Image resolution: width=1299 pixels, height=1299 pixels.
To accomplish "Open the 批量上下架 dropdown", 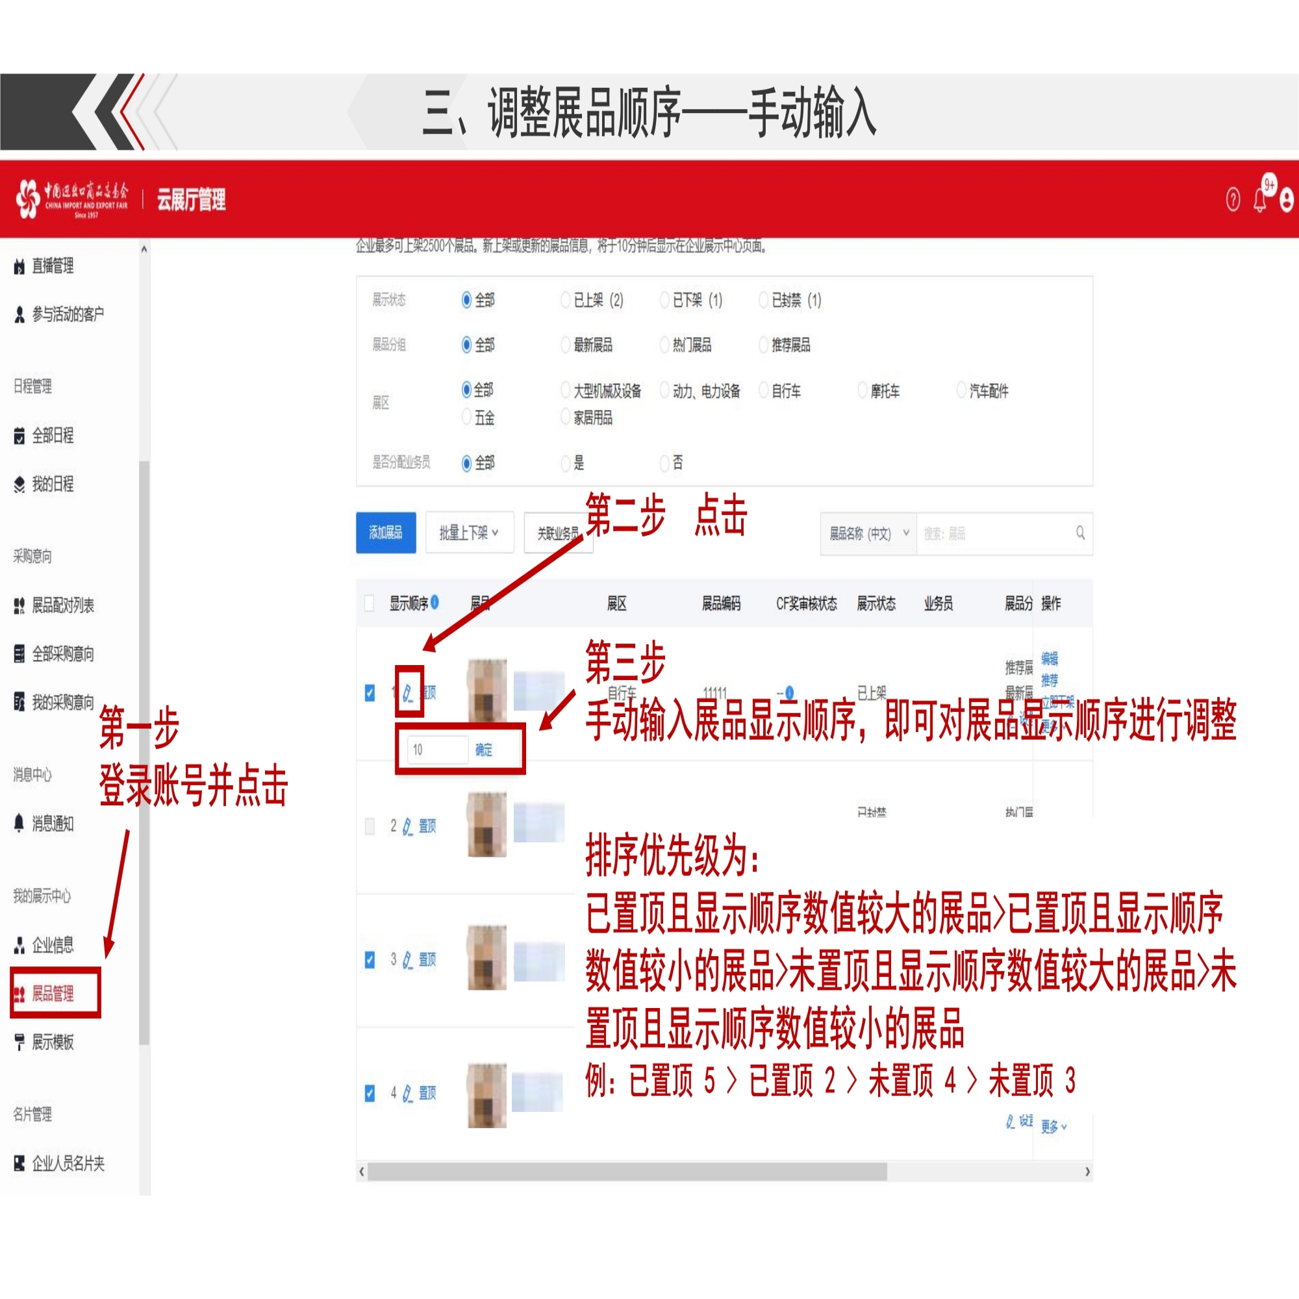I will coord(470,533).
